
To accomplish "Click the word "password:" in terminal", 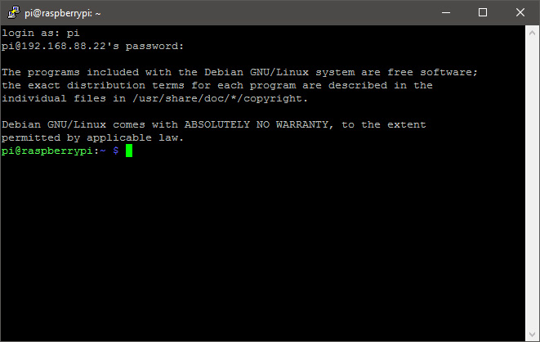I will click(155, 46).
